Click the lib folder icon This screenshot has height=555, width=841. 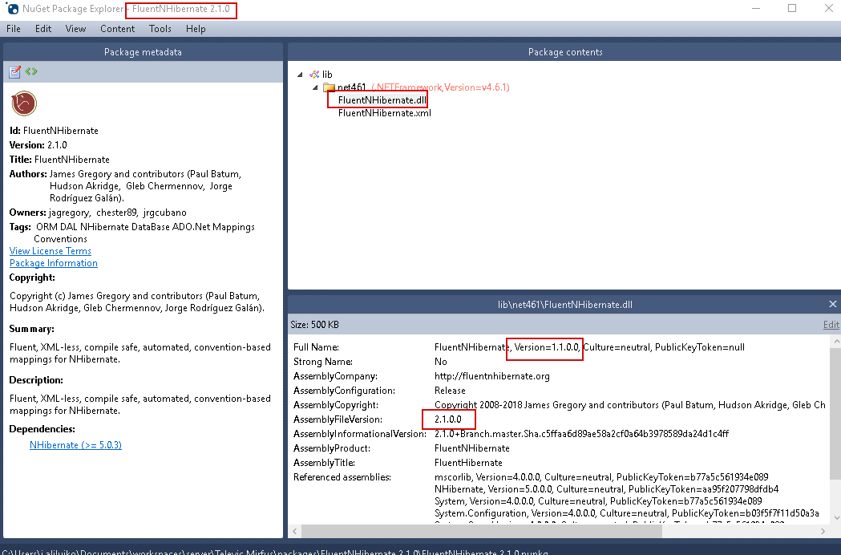pyautogui.click(x=315, y=75)
